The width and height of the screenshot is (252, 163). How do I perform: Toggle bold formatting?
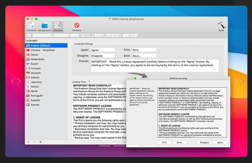click(94, 35)
